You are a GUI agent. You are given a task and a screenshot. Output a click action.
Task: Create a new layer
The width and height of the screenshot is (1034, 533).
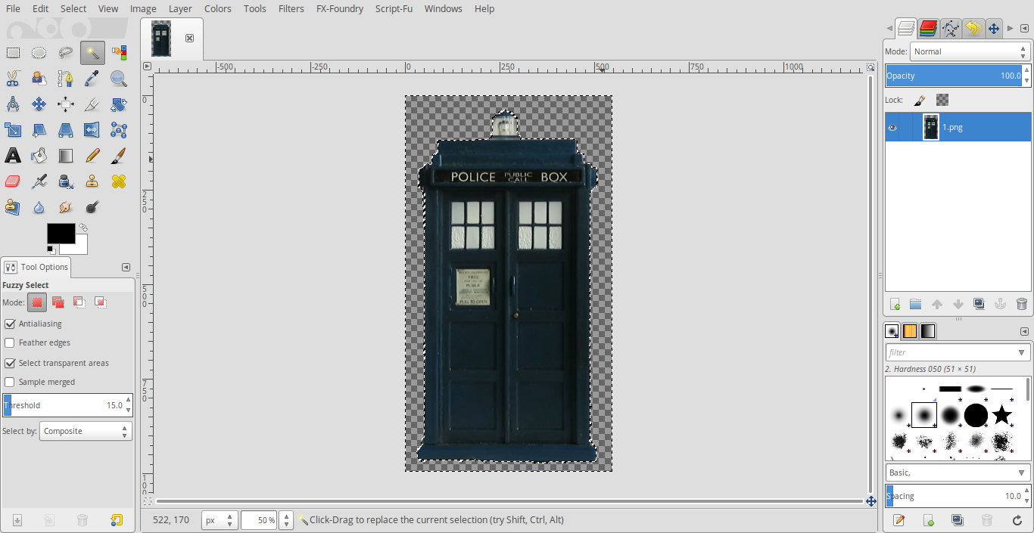(x=895, y=304)
